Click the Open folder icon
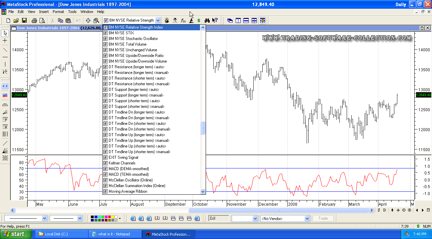The image size is (432, 239). [x=16, y=20]
